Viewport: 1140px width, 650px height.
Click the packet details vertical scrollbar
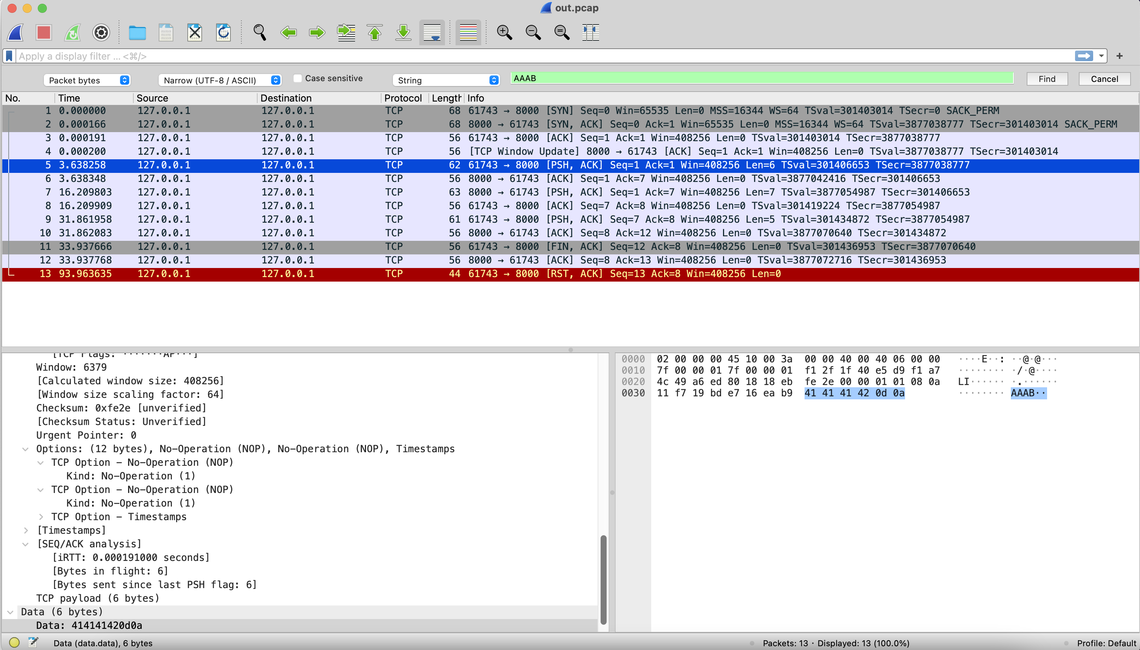[x=604, y=579]
